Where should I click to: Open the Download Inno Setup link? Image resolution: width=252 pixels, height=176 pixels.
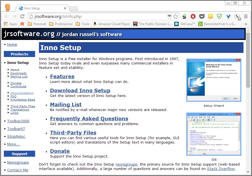pyautogui.click(x=80, y=91)
